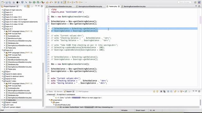Click the Save toolbar icon
This screenshot has width=202, height=113.
[7, 2]
